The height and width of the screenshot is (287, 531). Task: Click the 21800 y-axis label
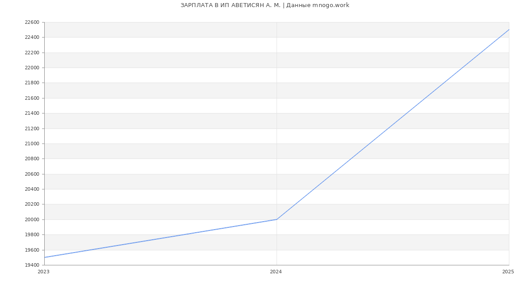coord(32,83)
